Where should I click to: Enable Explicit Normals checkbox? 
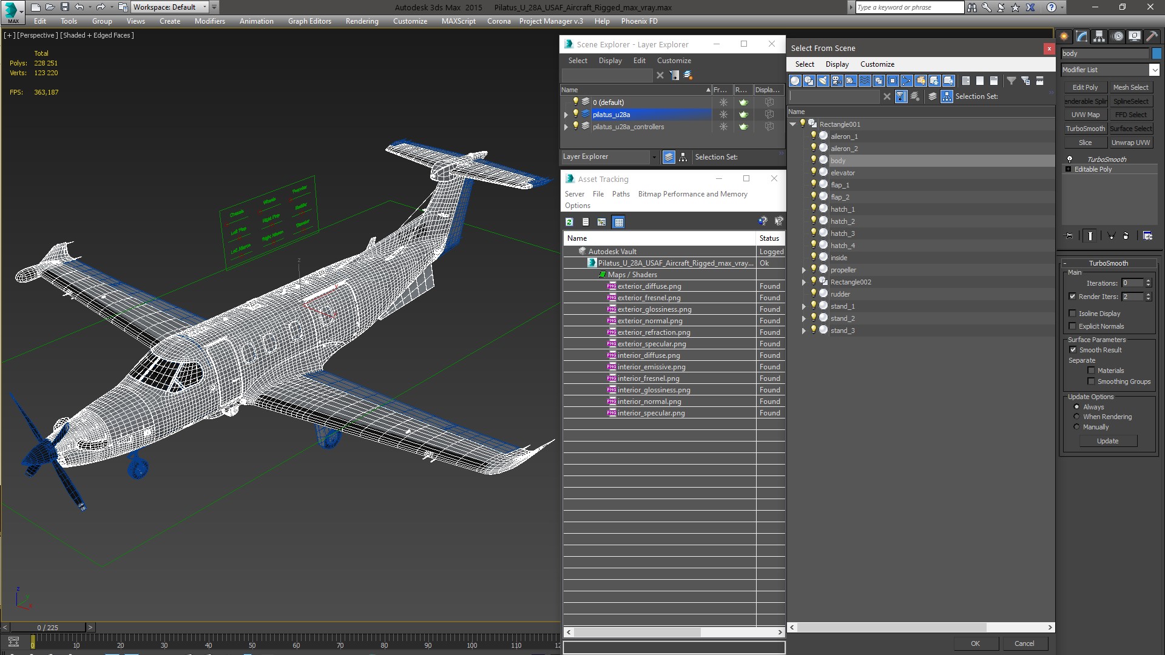coord(1072,326)
